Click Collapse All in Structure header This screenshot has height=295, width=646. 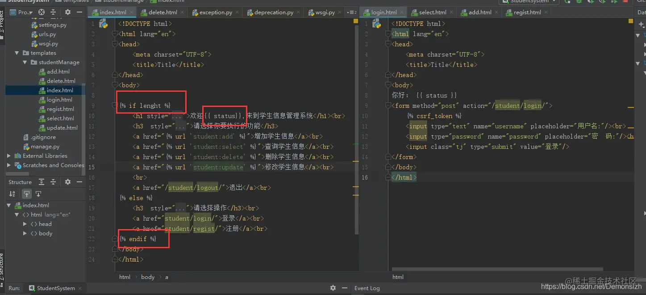click(x=53, y=182)
